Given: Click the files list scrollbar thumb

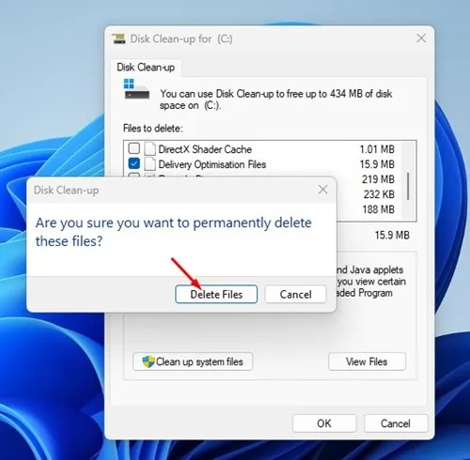Looking at the screenshot, I should point(408,186).
